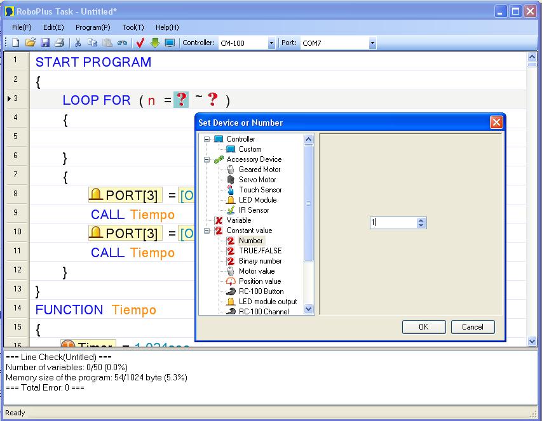This screenshot has height=421, width=542.
Task: Pick Variable in the device tree
Action: pos(239,220)
